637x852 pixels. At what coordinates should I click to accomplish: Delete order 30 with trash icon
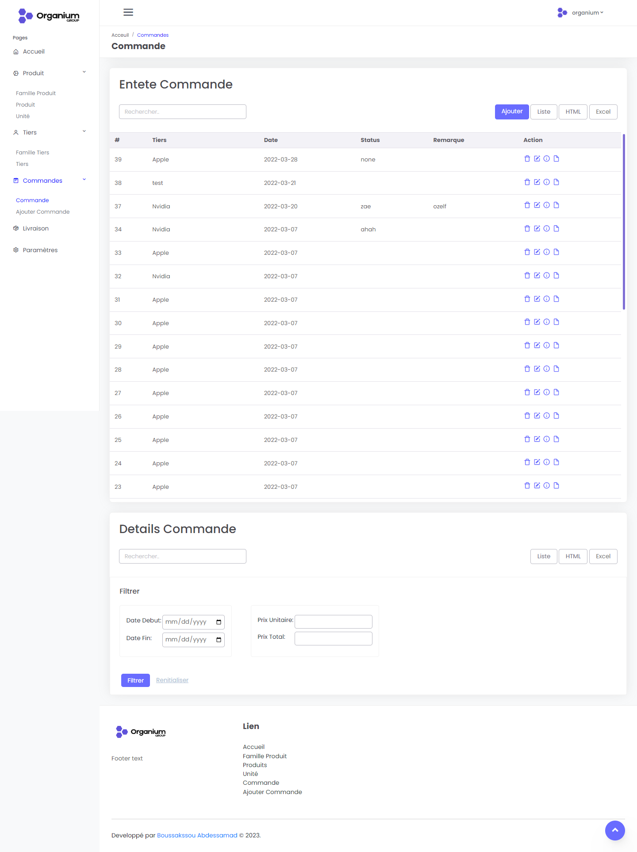point(527,322)
